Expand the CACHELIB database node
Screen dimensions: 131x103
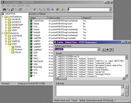click(x=6, y=19)
